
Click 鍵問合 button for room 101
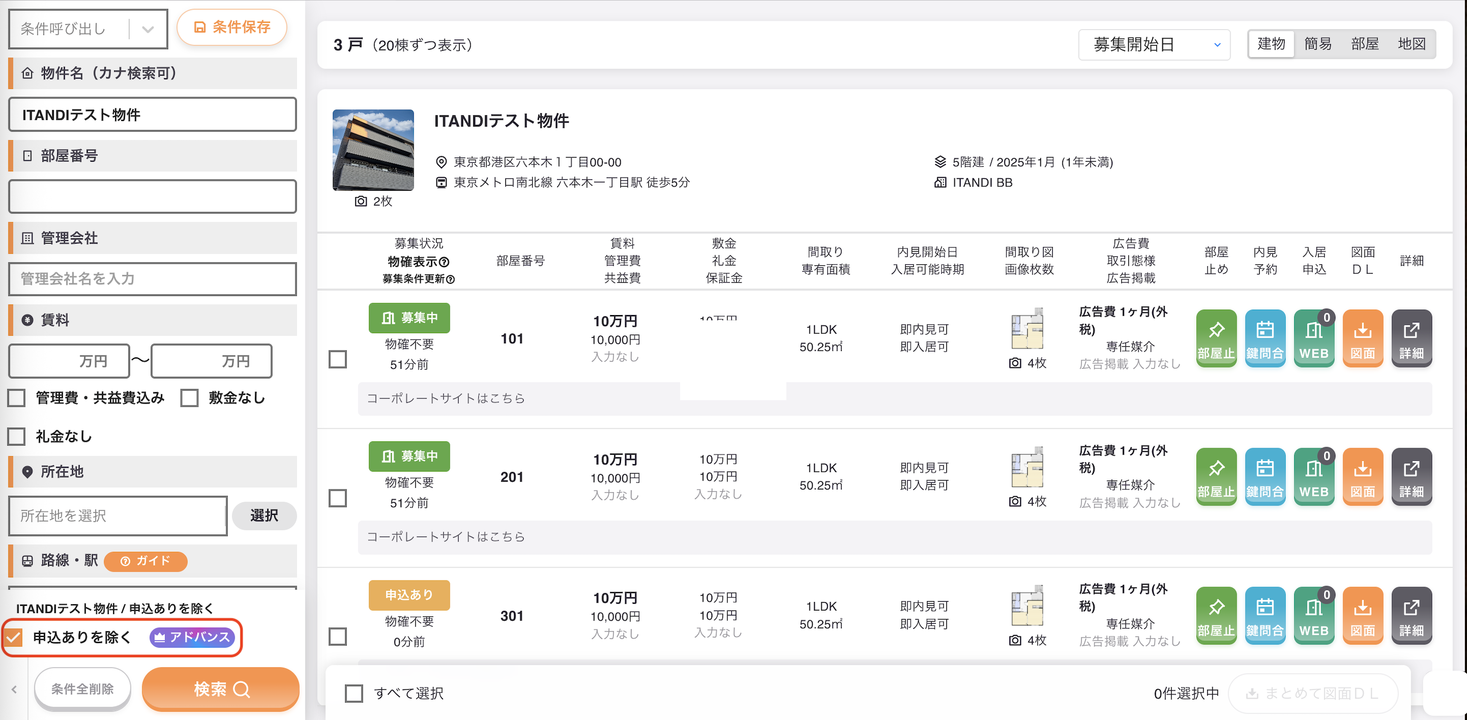click(1265, 338)
